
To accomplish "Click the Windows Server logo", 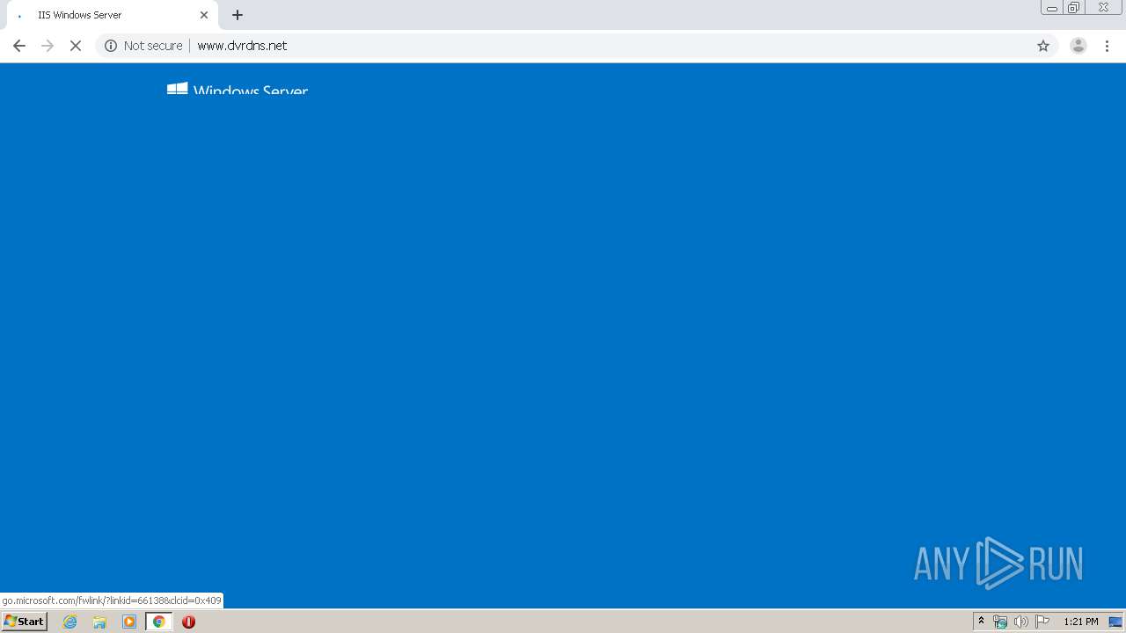I will tap(238, 88).
